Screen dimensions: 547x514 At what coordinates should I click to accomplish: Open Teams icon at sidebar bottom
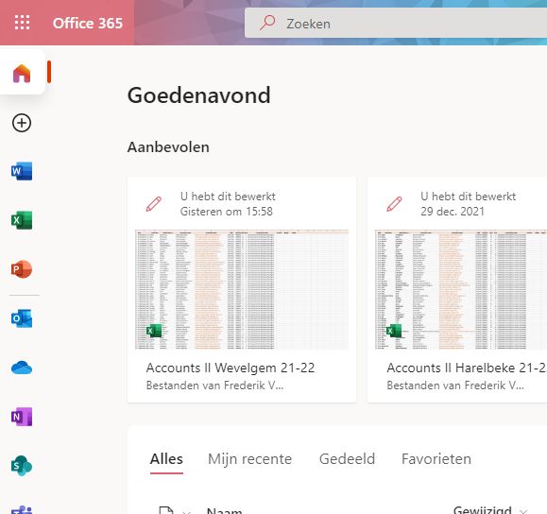tap(22, 509)
